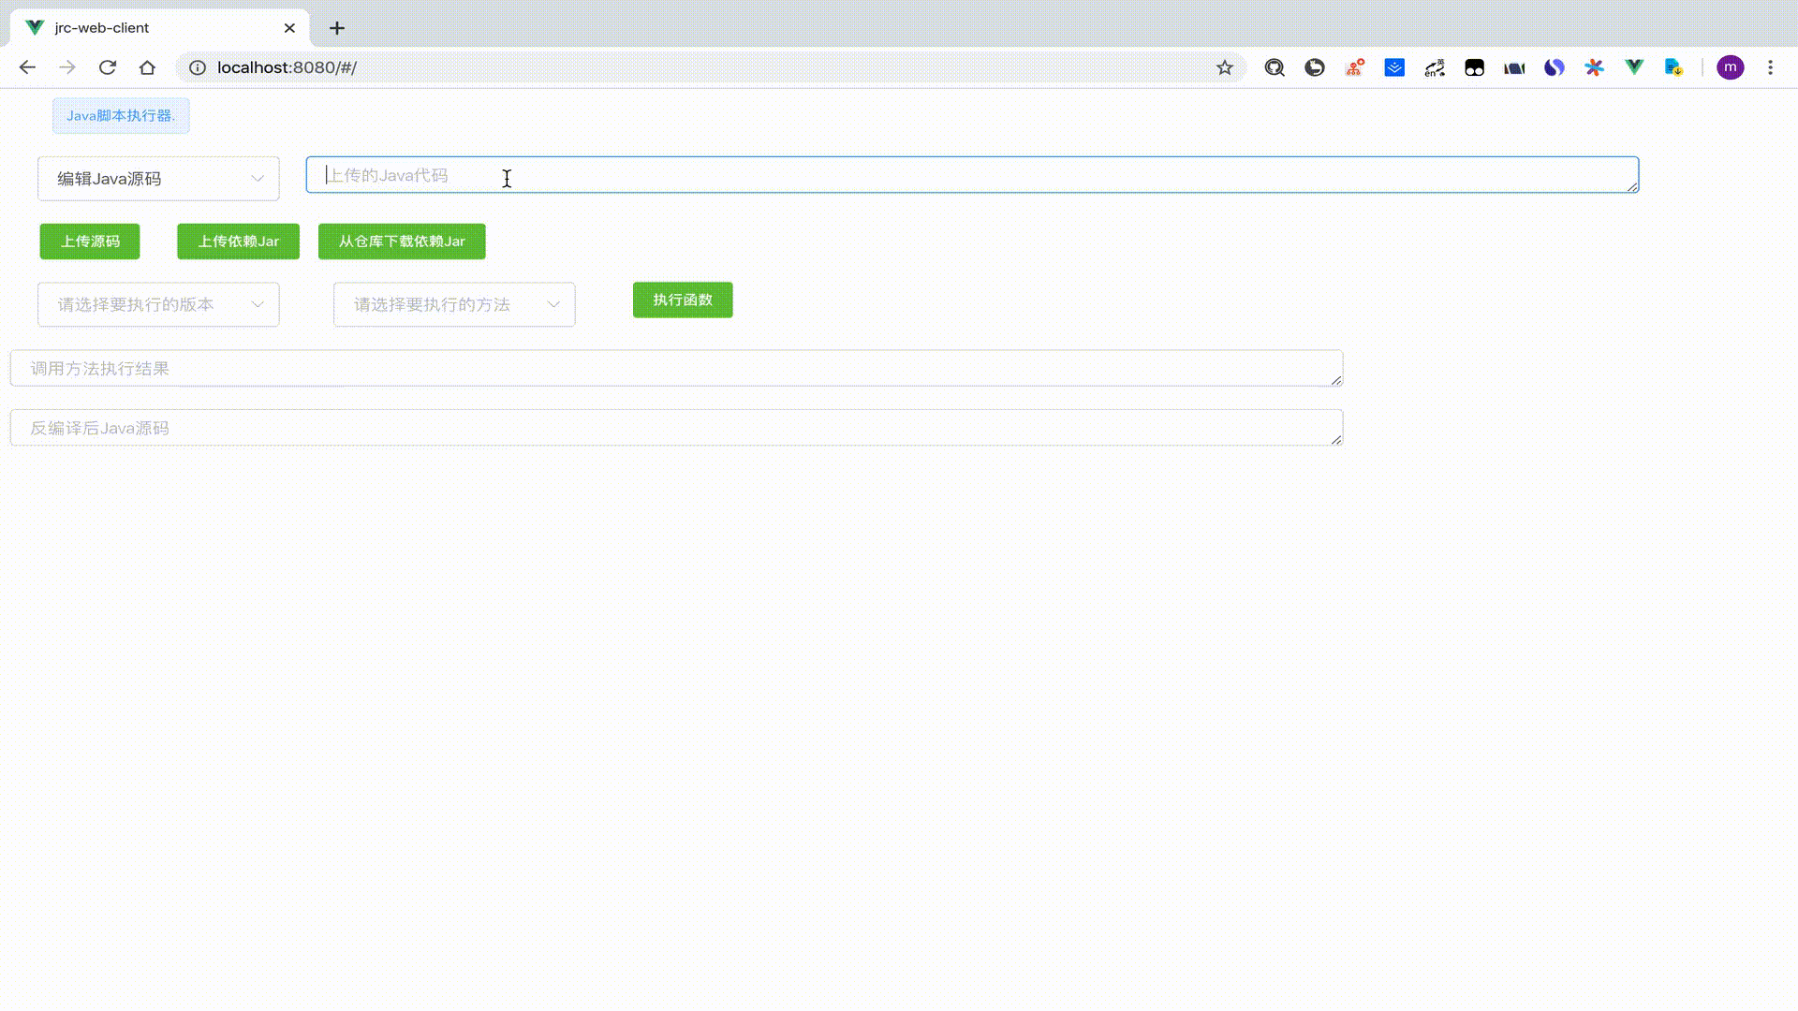The width and height of the screenshot is (1798, 1011).
Task: Click 从仓库下载依赖Jar button
Action: tap(402, 242)
